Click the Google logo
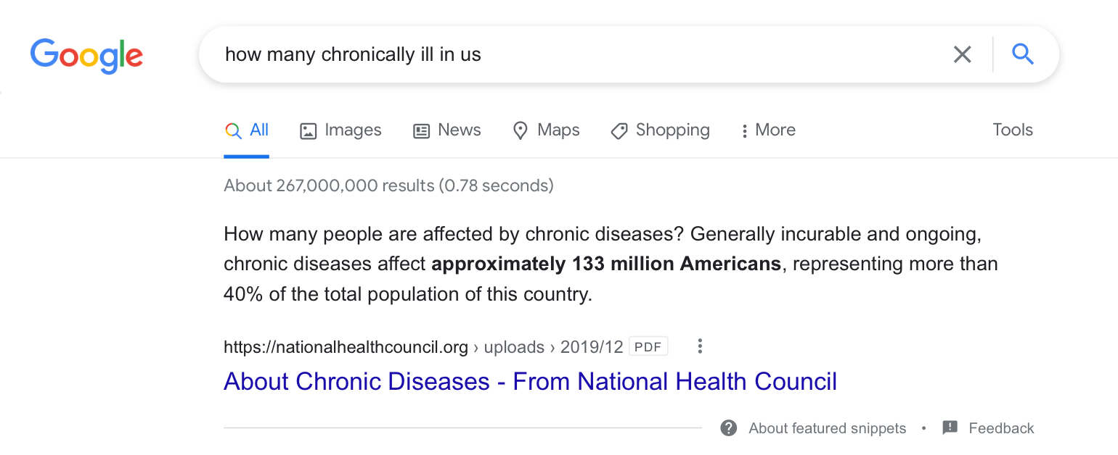This screenshot has height=455, width=1118. 86,55
